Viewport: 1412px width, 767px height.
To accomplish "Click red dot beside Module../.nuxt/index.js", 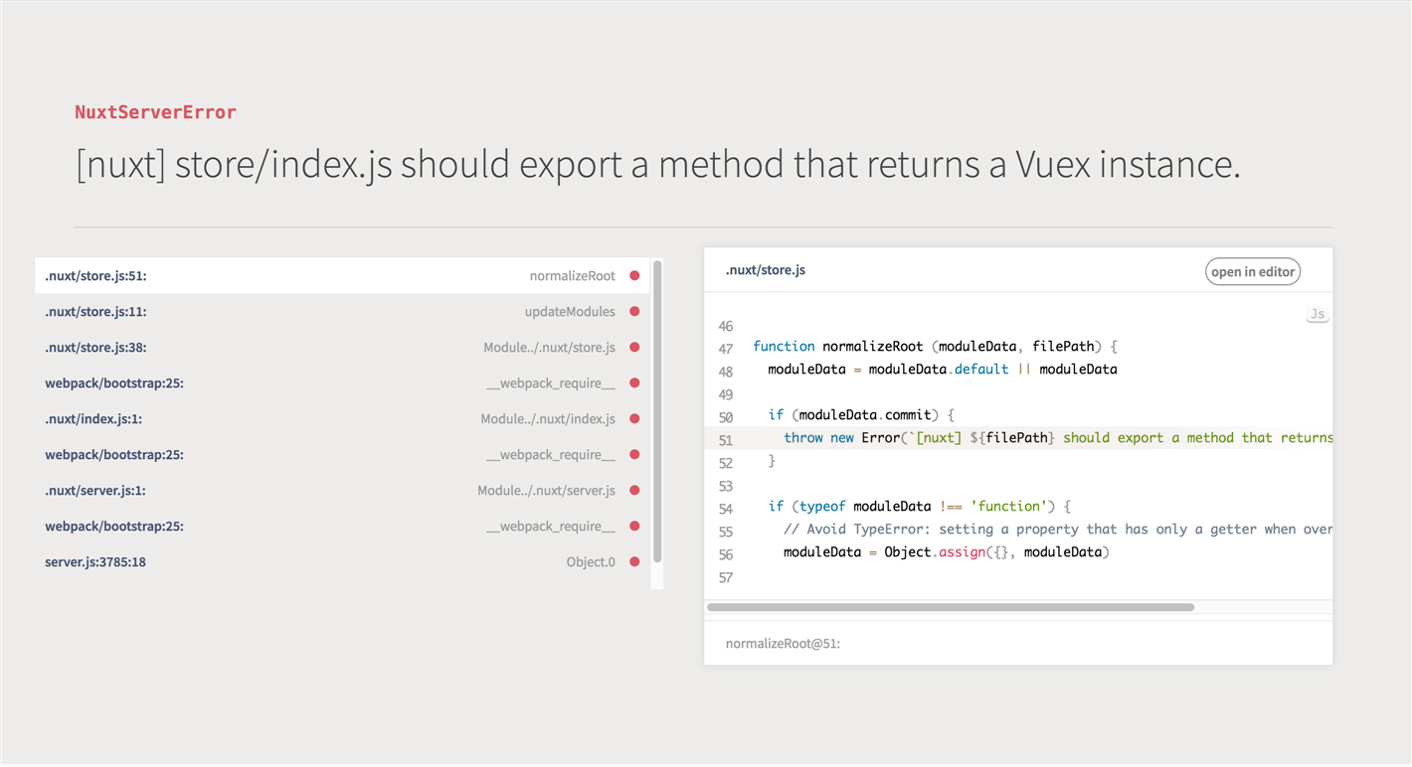I will (634, 419).
